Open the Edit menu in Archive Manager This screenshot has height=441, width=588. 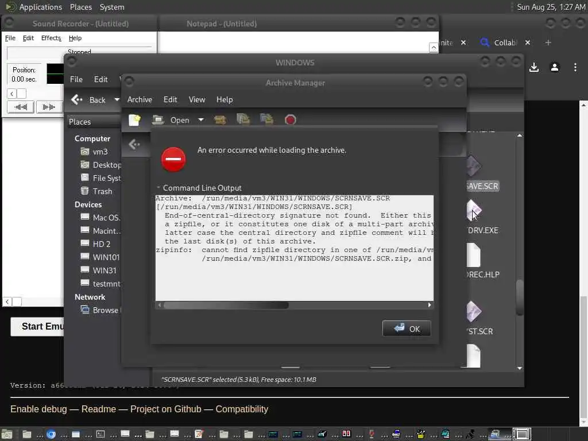tap(170, 100)
